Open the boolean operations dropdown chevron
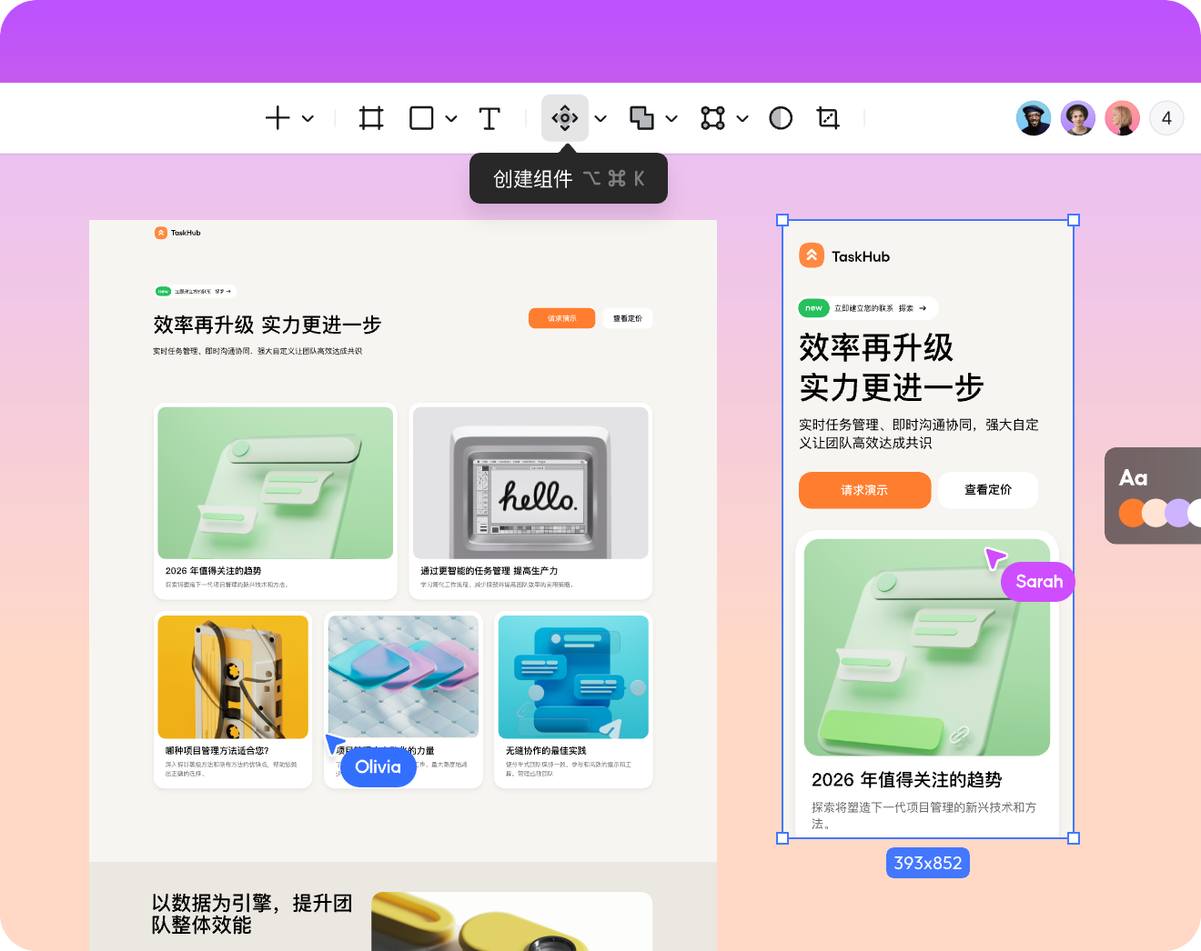This screenshot has width=1201, height=951. click(x=671, y=118)
